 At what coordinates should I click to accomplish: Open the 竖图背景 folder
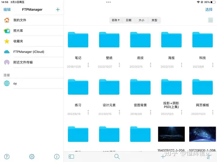(140, 87)
